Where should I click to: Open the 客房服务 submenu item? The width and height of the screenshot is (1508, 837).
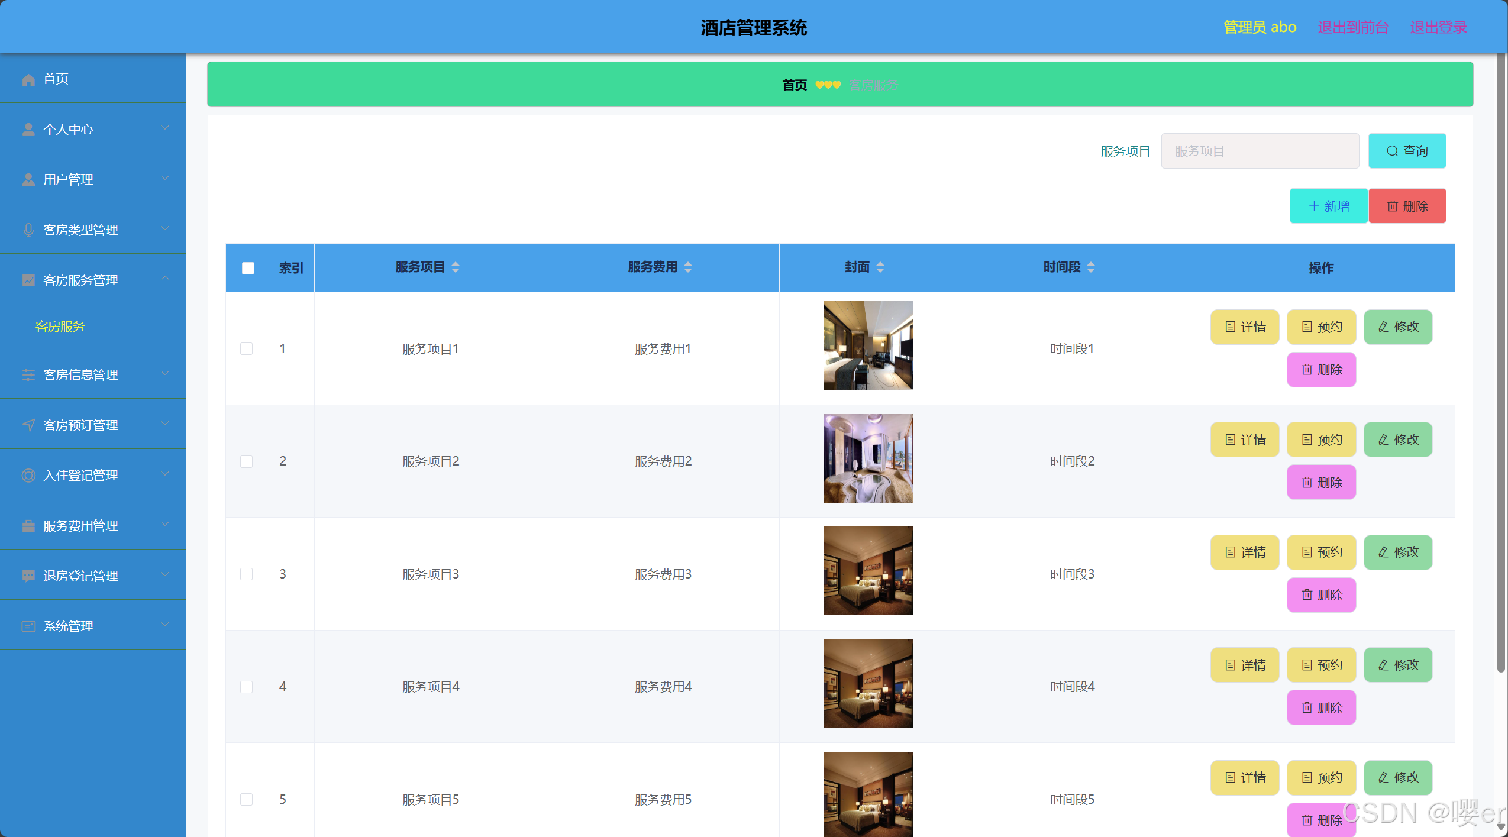(x=61, y=326)
